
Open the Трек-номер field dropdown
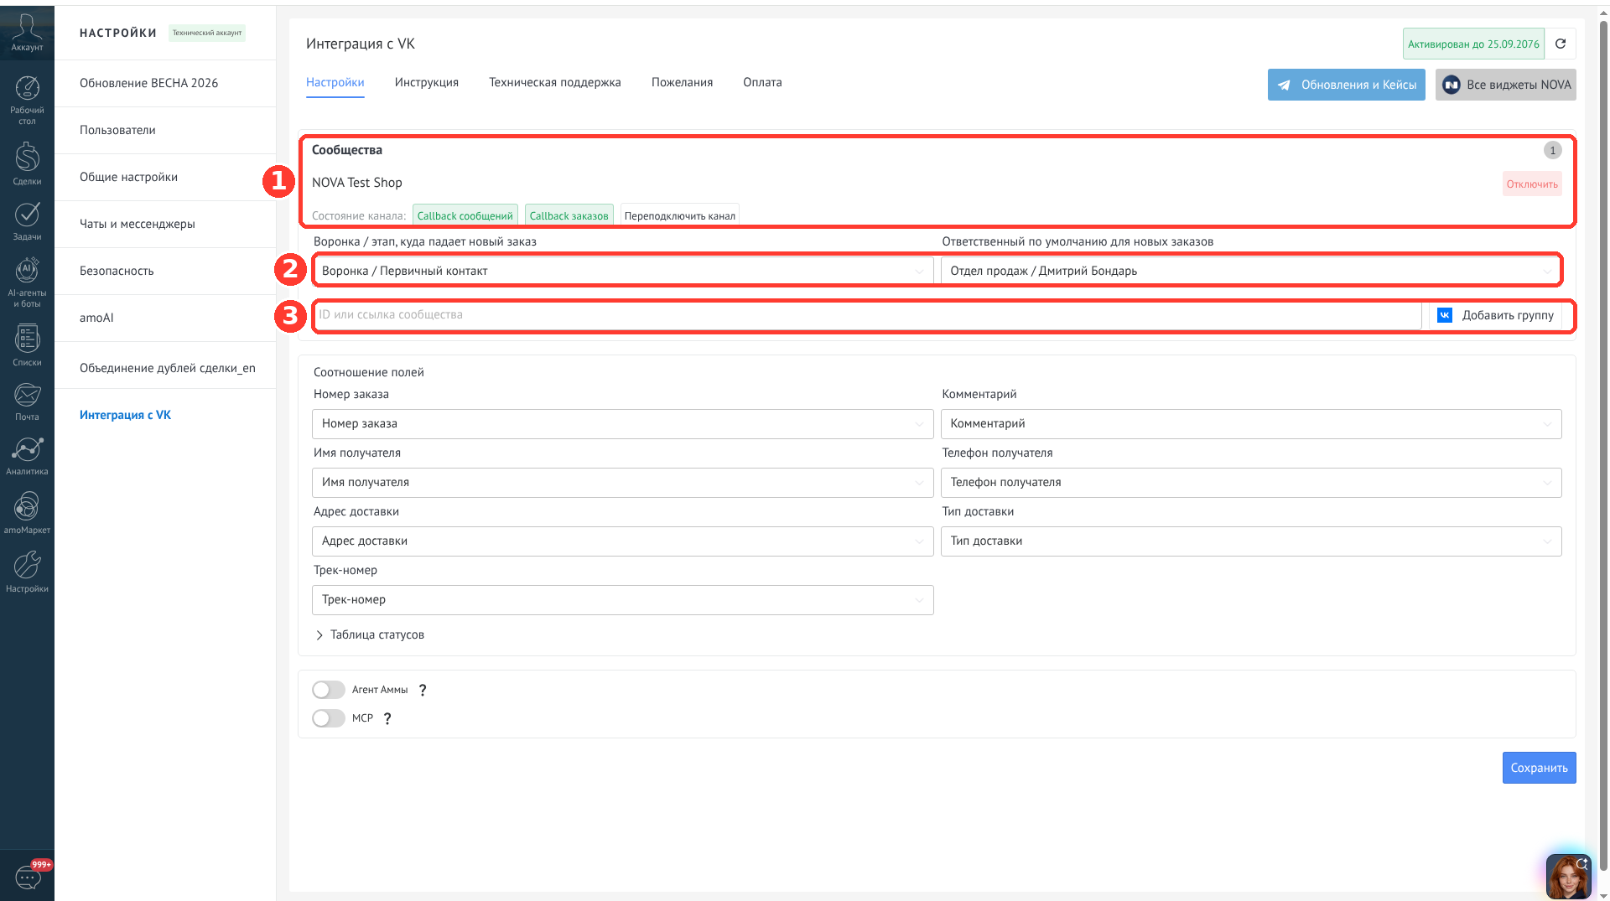click(x=622, y=600)
